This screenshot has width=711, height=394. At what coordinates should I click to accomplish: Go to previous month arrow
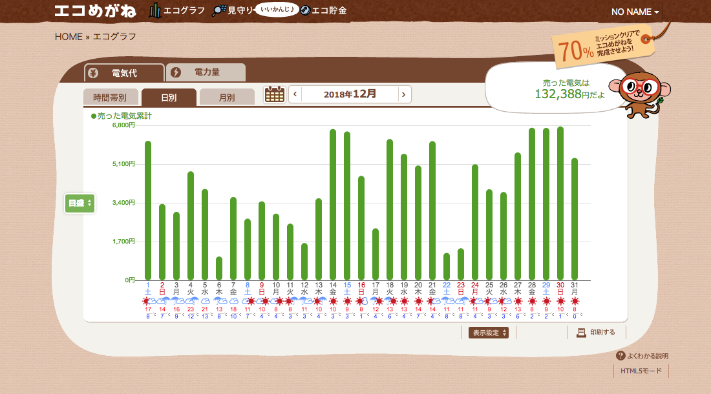pos(295,94)
